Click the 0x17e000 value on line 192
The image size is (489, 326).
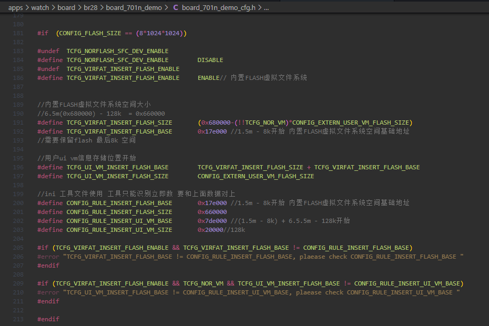point(212,131)
